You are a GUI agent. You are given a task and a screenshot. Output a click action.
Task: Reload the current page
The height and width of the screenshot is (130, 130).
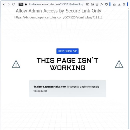tap(14, 4)
